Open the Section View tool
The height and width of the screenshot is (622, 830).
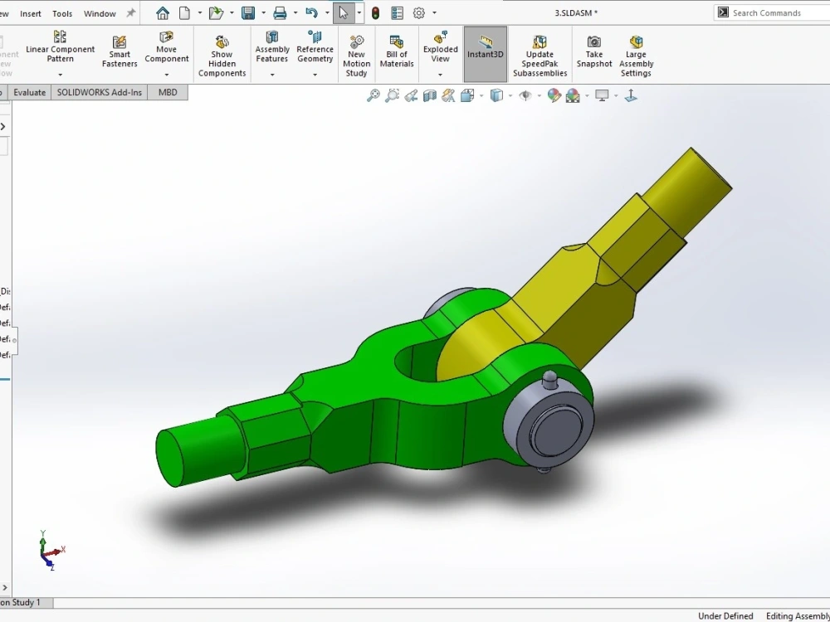click(x=430, y=95)
